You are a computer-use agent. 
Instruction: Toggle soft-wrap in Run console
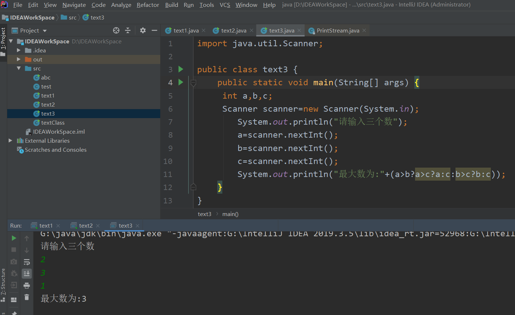(27, 262)
